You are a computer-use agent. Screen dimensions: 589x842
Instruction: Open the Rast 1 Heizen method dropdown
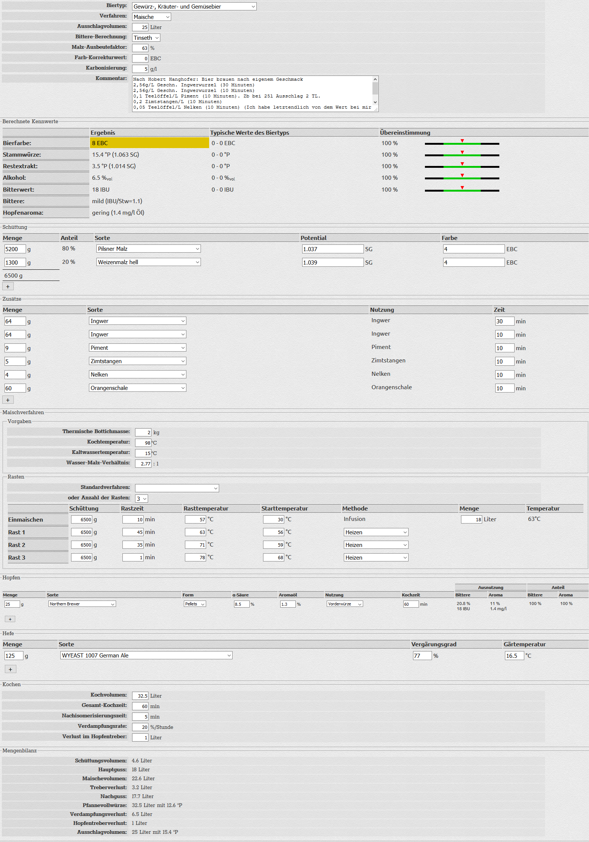tap(376, 532)
